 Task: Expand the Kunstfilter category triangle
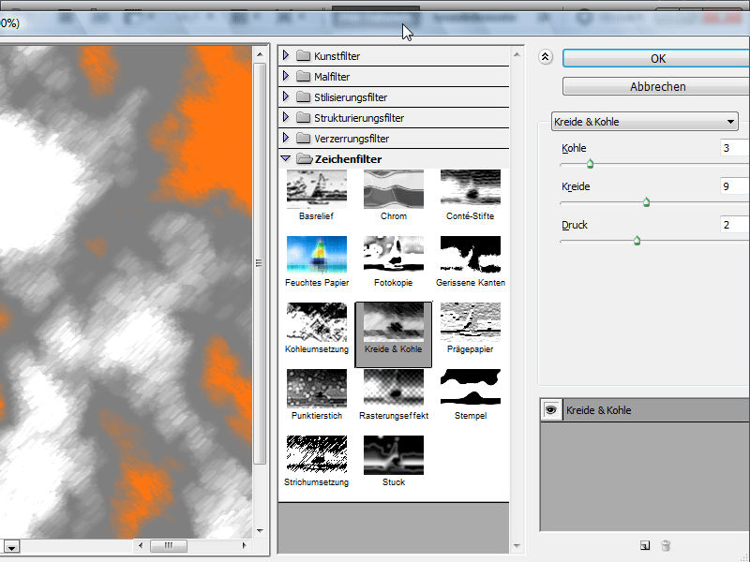(286, 55)
